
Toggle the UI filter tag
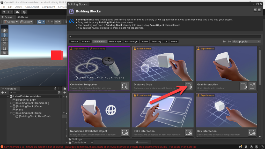pos(166,42)
